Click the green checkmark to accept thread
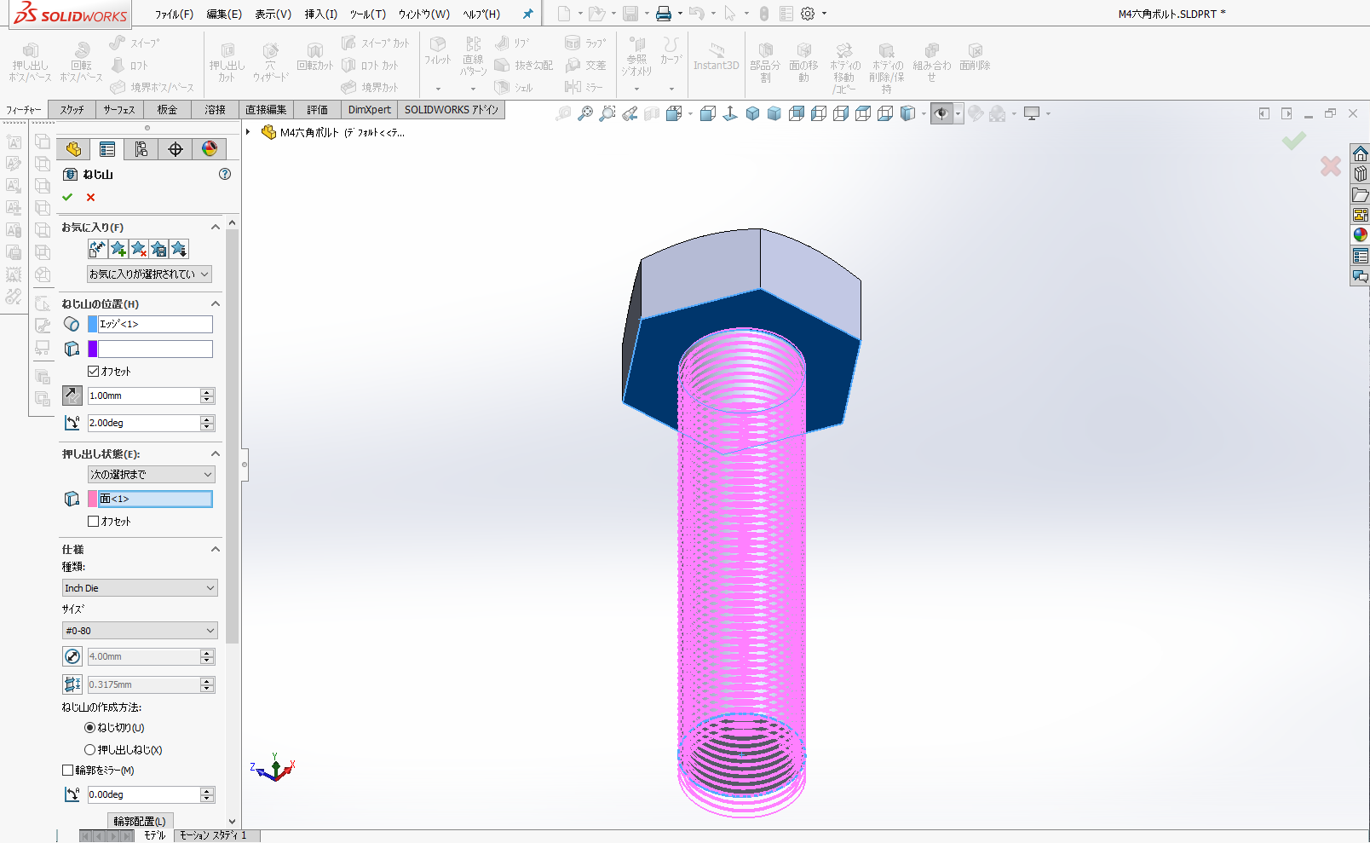This screenshot has height=843, width=1370. (x=67, y=197)
